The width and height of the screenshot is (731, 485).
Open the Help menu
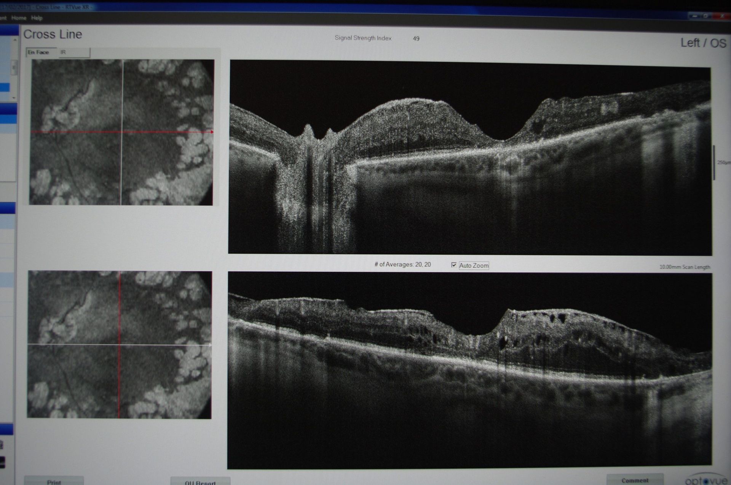click(37, 18)
